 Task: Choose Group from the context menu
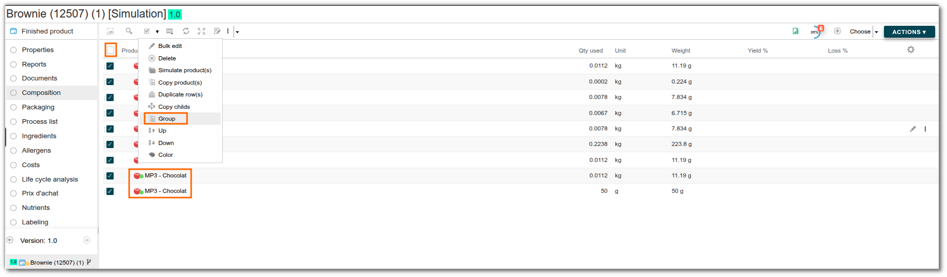pyautogui.click(x=166, y=119)
